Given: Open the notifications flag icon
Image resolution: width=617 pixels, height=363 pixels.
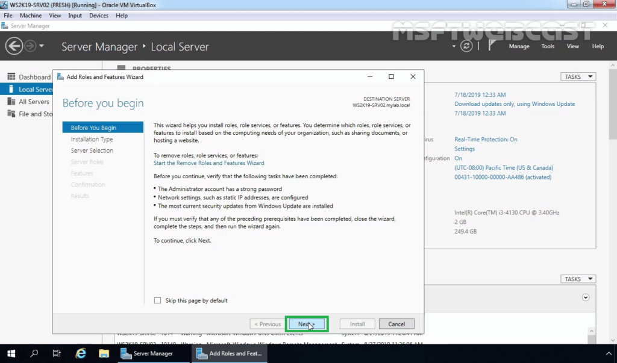Looking at the screenshot, I should tap(492, 46).
